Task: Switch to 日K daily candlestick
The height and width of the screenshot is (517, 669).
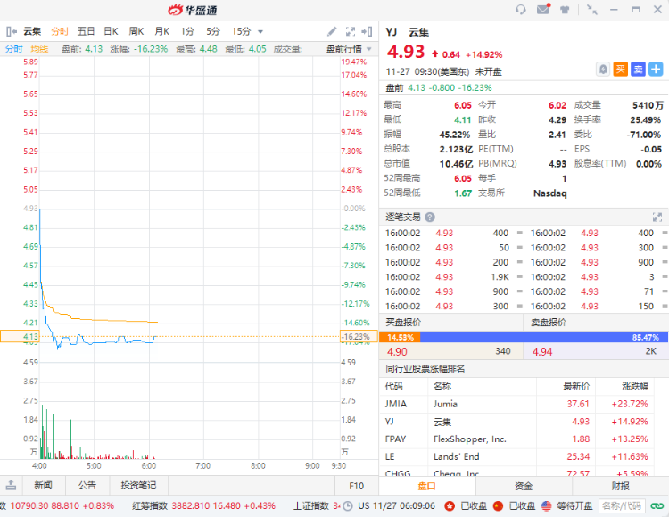Action: click(111, 31)
